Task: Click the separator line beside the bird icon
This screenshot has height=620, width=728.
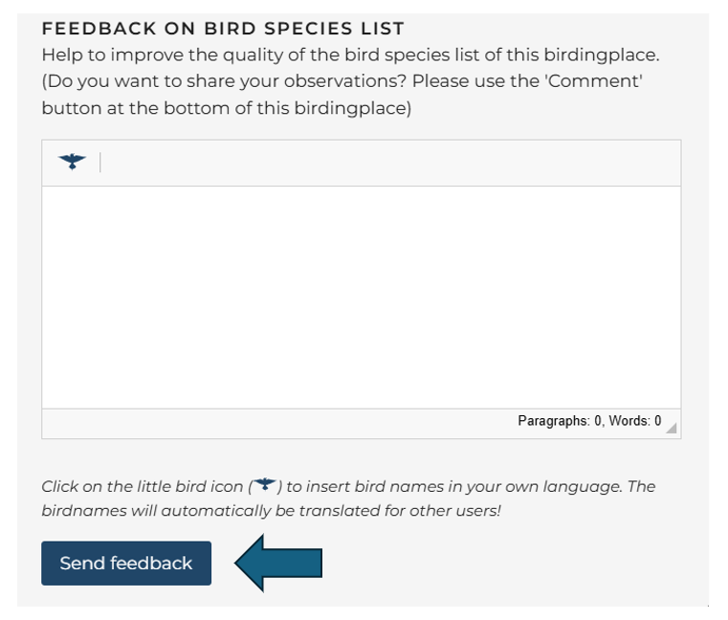Action: click(100, 163)
